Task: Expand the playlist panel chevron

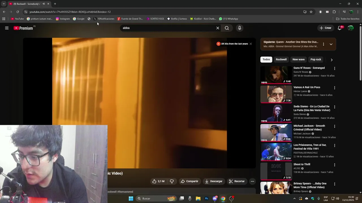Action: [x=331, y=44]
